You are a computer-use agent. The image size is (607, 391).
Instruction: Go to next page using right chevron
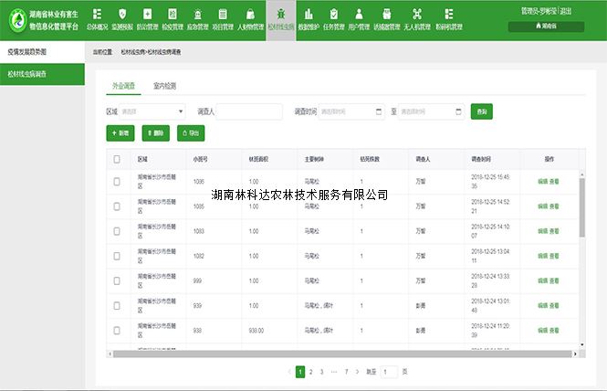pyautogui.click(x=357, y=372)
